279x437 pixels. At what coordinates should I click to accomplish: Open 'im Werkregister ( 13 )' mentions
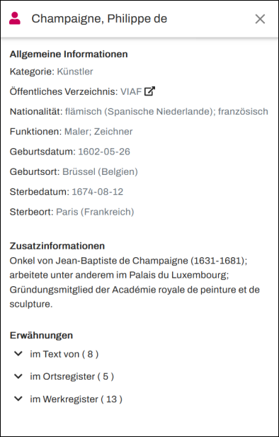click(76, 399)
